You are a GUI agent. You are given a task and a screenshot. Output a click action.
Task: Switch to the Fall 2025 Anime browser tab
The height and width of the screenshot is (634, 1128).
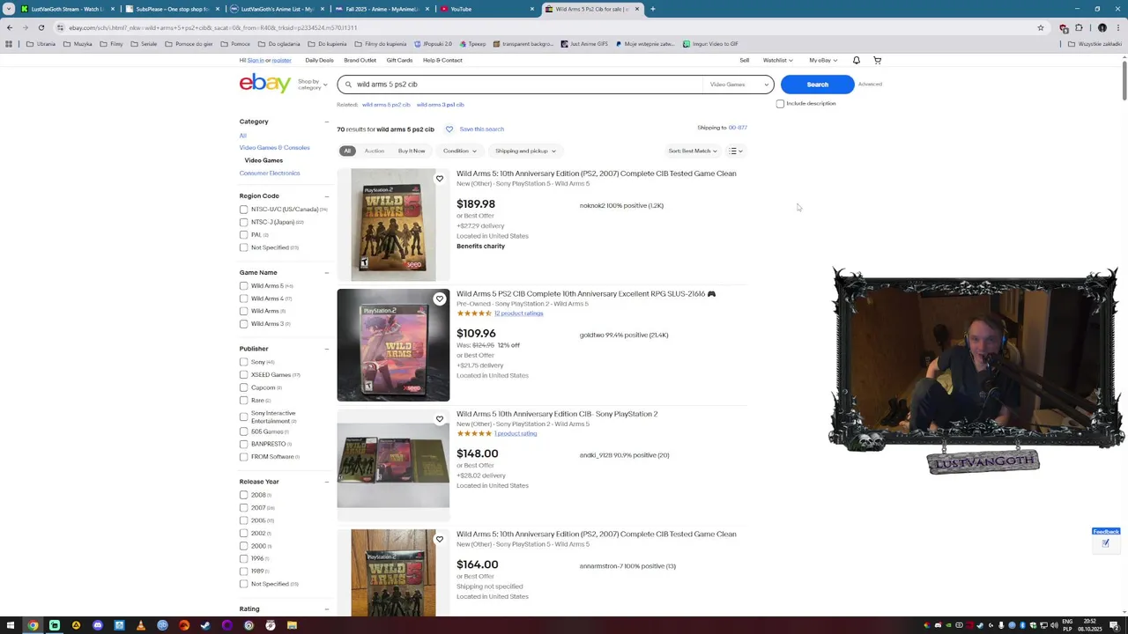382,9
